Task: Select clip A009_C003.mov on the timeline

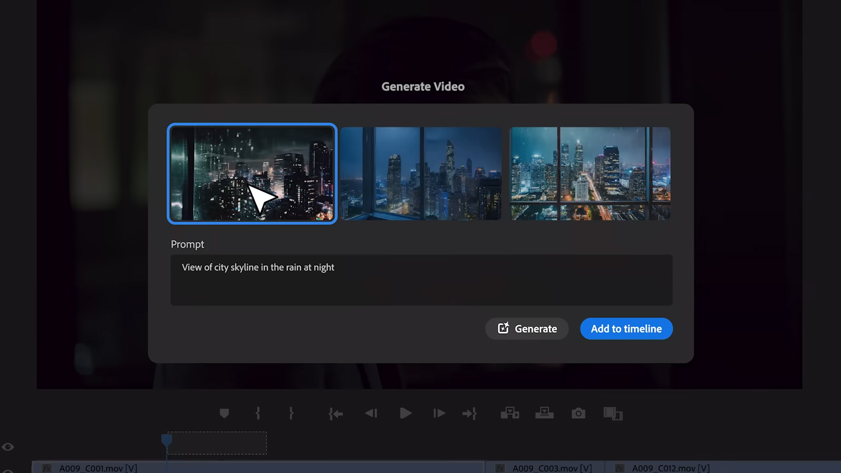Action: point(544,467)
